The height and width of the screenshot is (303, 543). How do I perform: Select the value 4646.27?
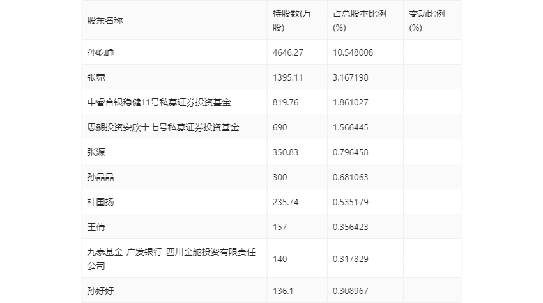287,52
